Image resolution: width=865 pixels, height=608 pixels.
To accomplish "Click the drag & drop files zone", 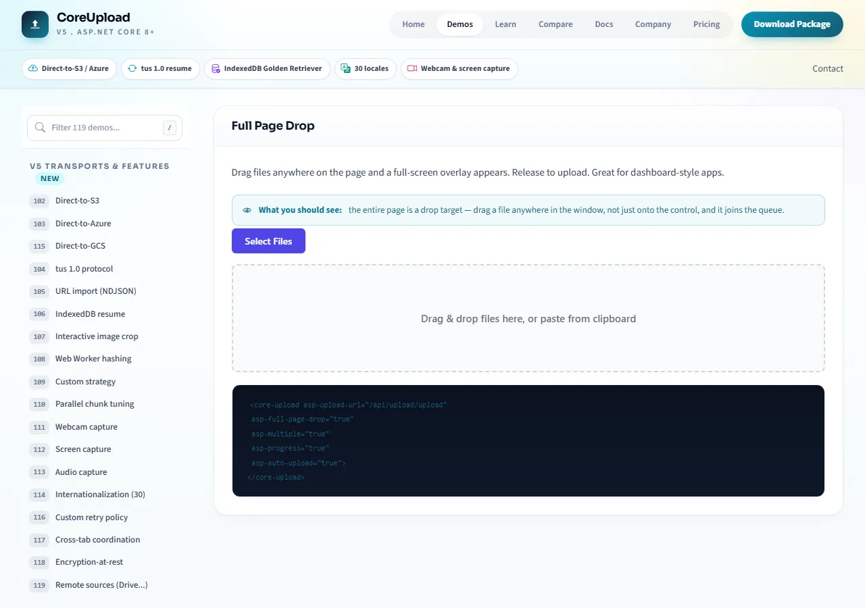I will [x=528, y=318].
